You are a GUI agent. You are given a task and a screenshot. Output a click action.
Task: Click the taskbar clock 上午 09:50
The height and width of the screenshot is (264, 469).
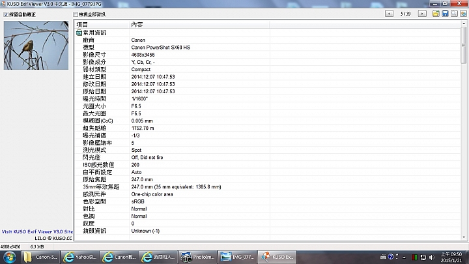451,257
